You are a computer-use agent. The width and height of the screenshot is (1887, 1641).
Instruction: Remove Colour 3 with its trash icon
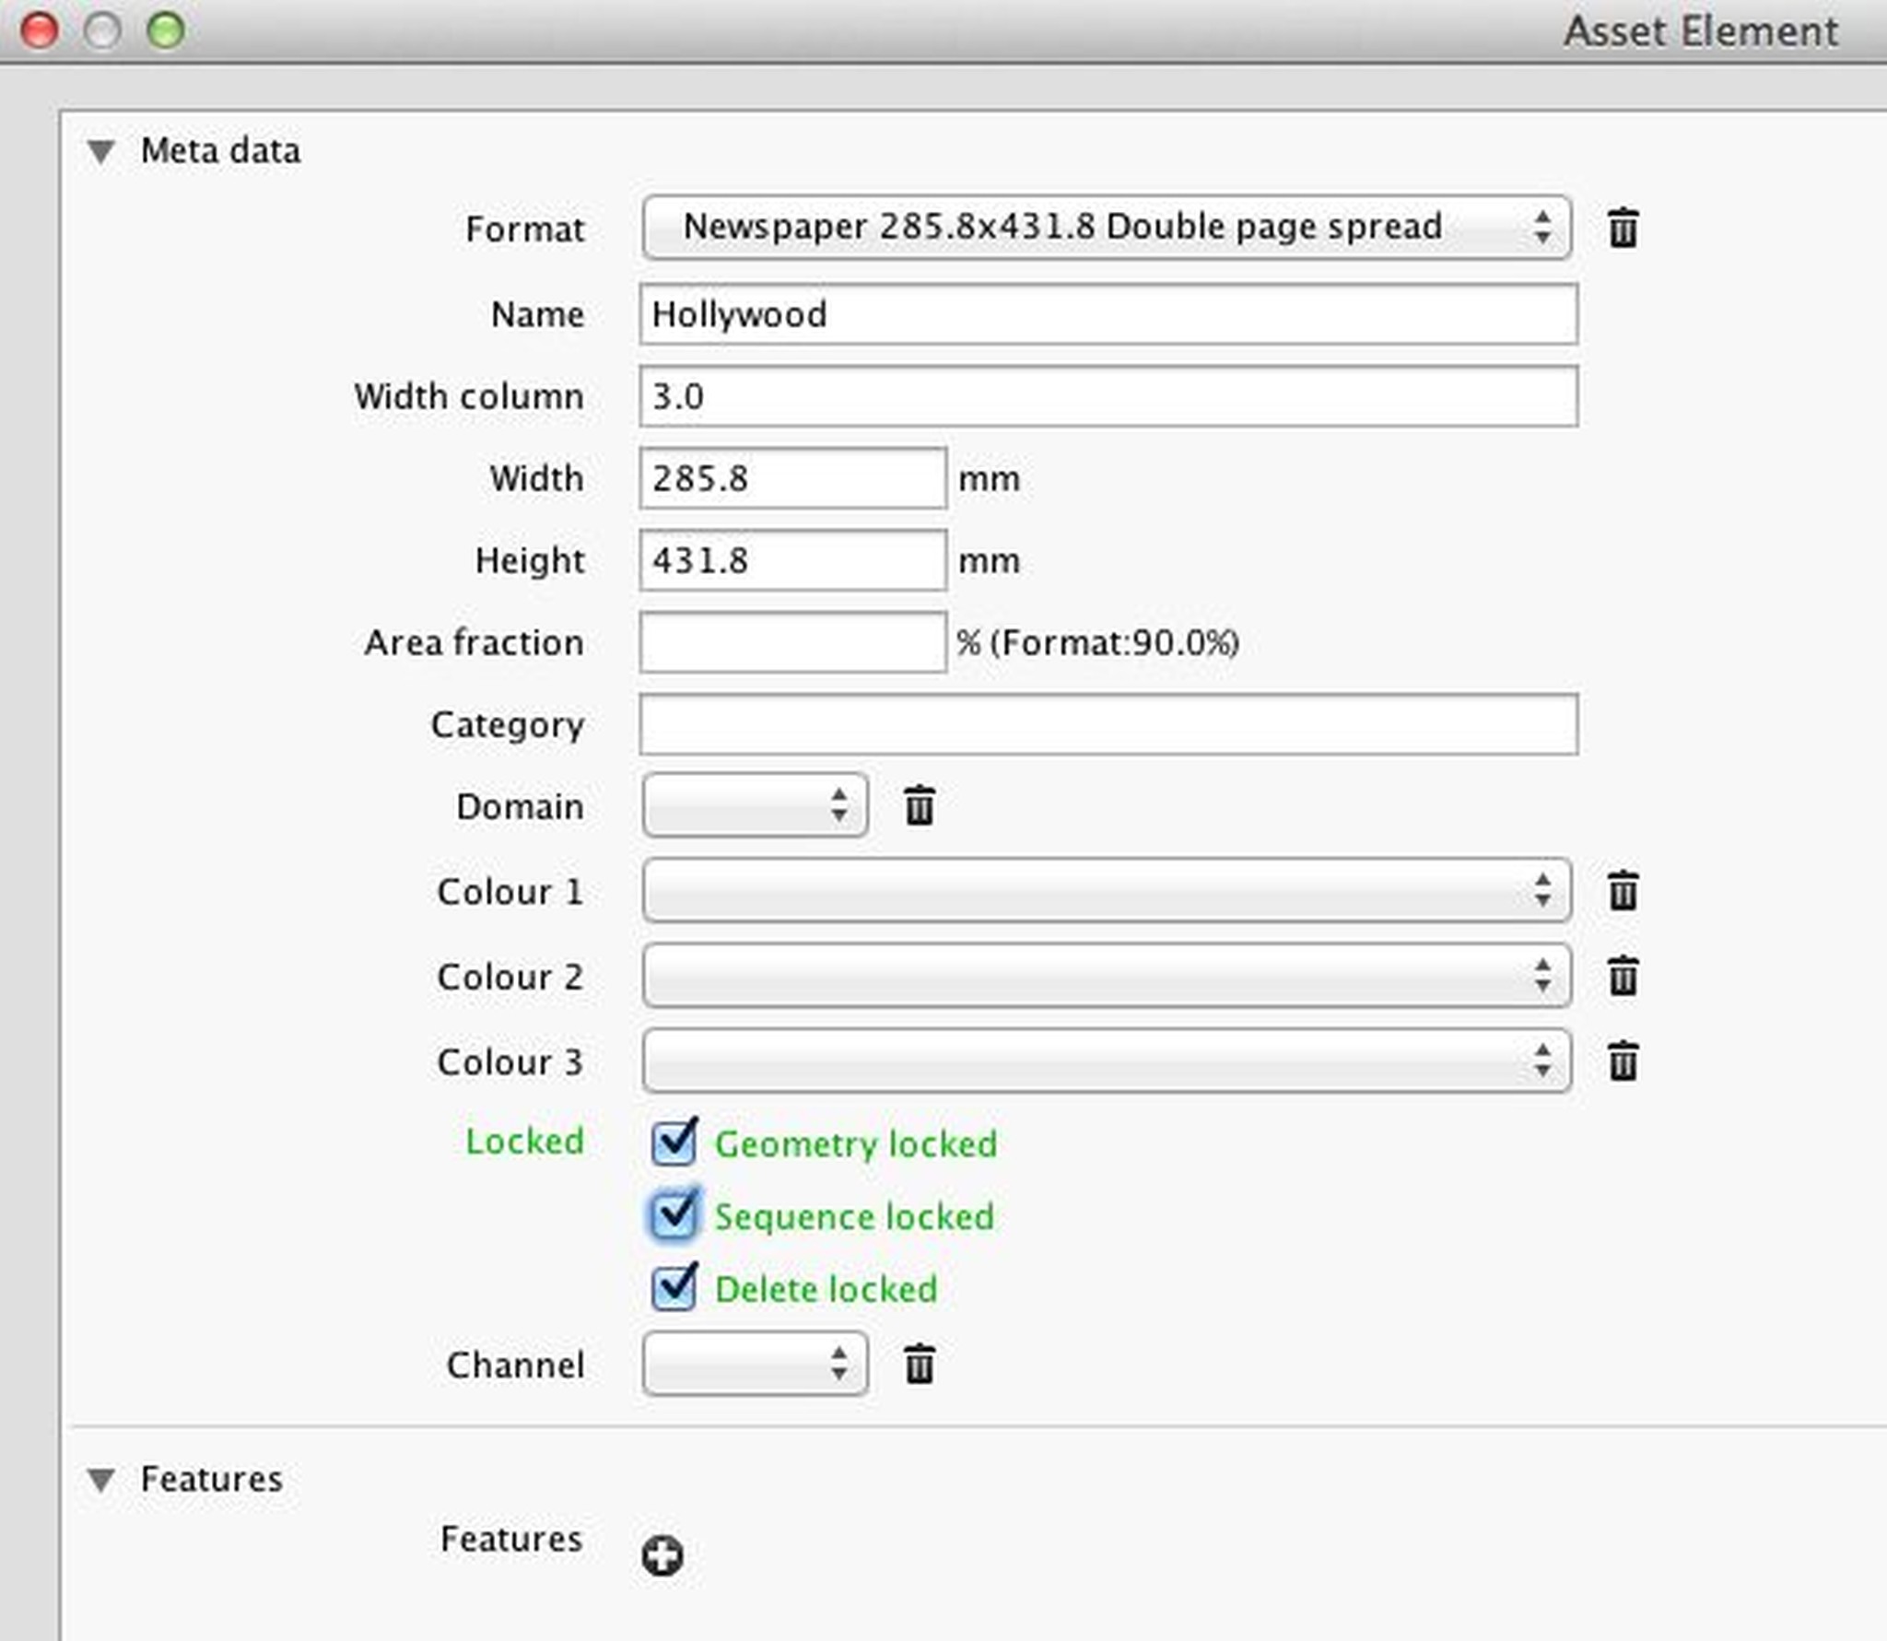pyautogui.click(x=1625, y=1061)
